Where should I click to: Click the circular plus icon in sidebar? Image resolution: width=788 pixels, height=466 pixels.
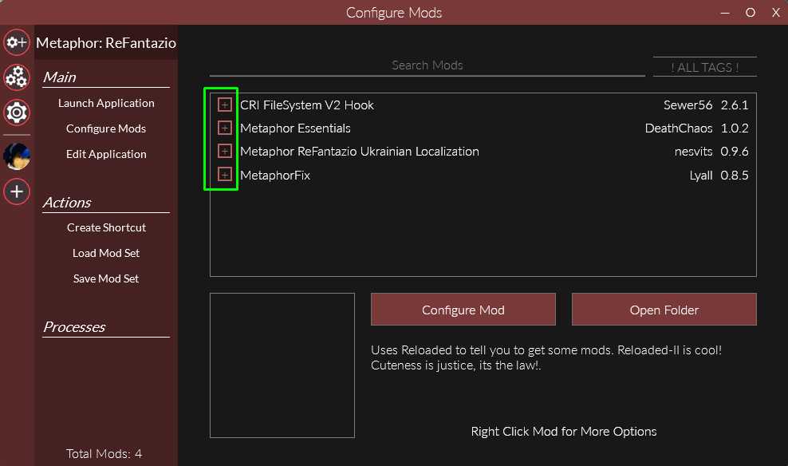click(x=17, y=192)
